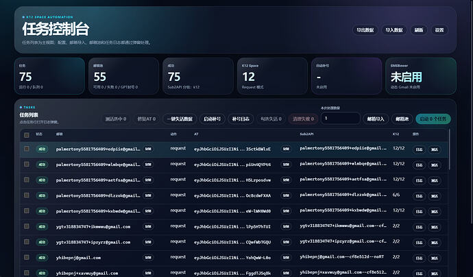Check the box for the edpiie@gmail row
This screenshot has width=473, height=277.
click(27, 149)
